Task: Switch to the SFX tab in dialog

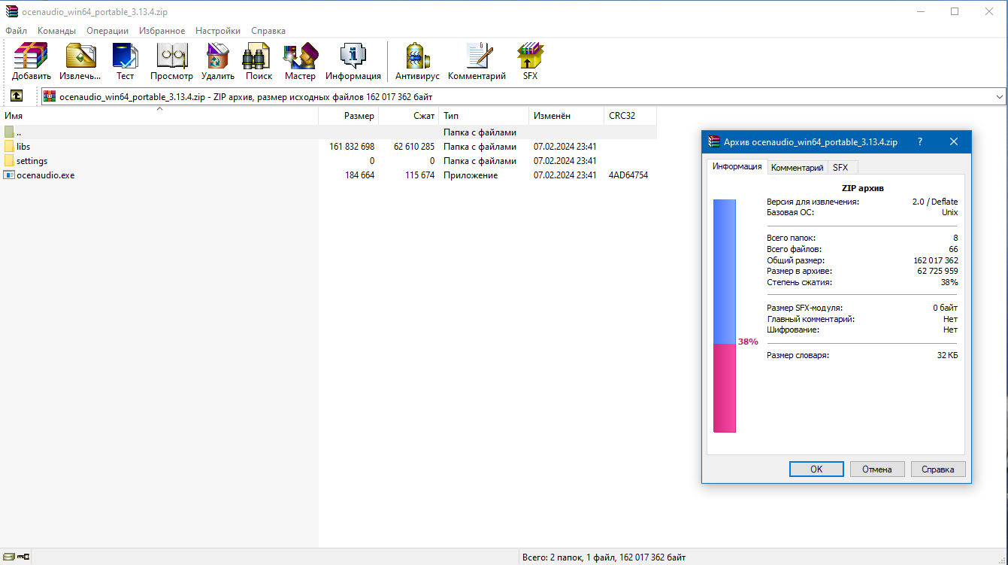Action: point(840,168)
